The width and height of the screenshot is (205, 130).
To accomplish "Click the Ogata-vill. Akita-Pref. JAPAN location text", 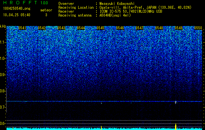I will coord(145,7).
